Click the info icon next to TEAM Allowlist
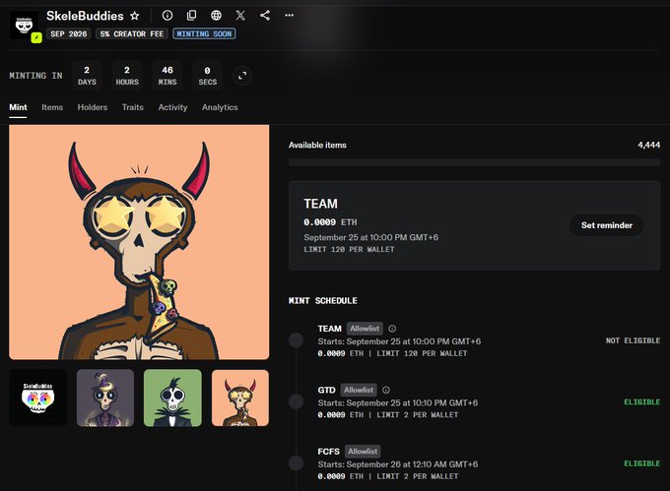This screenshot has width=670, height=491. pyautogui.click(x=392, y=329)
